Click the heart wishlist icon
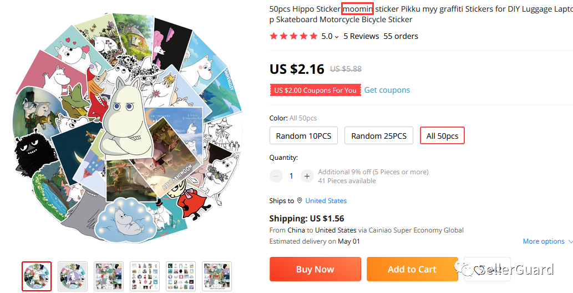573x293 pixels. (478, 270)
